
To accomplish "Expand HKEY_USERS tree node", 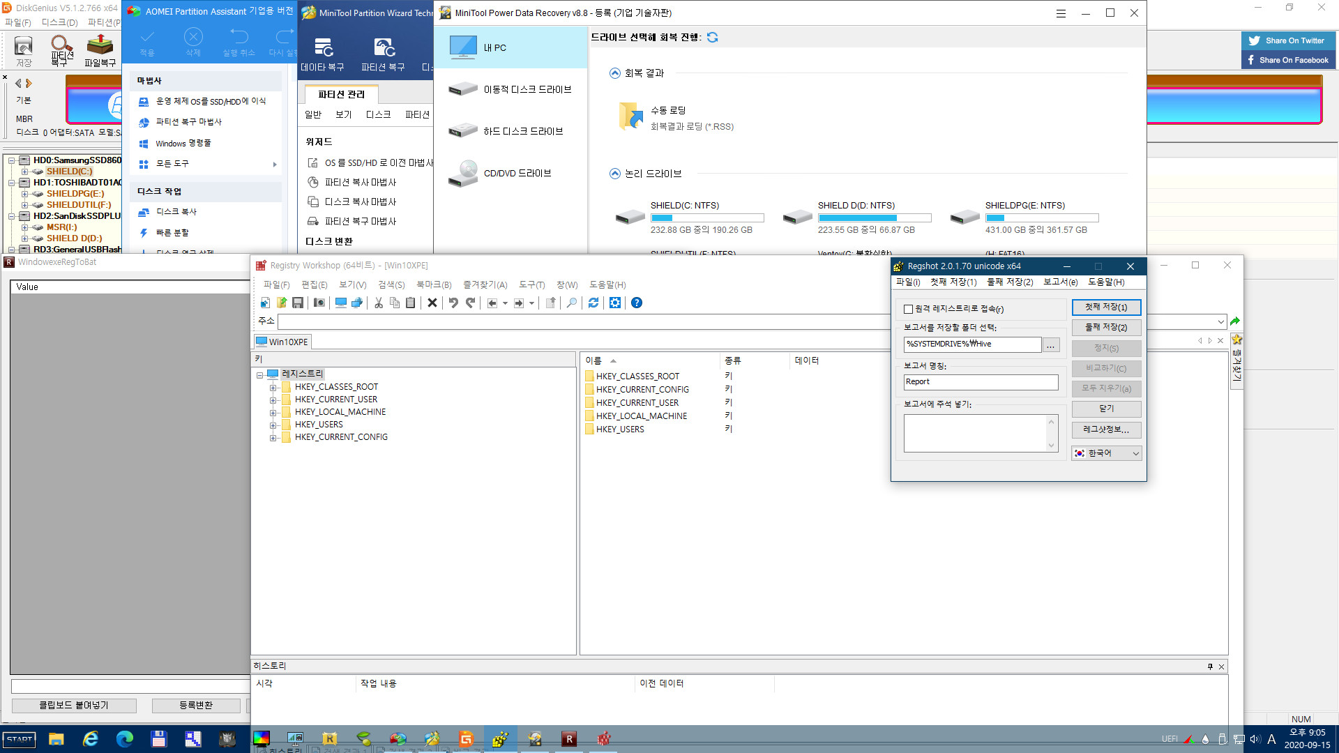I will (x=273, y=425).
